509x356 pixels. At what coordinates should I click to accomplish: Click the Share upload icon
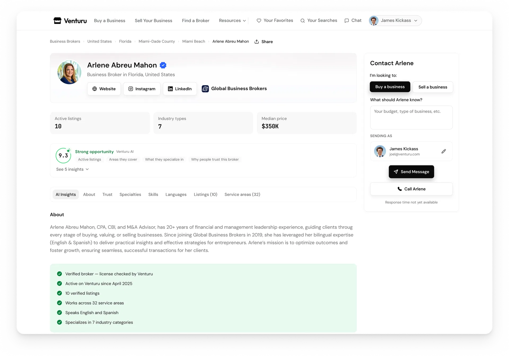[257, 42]
